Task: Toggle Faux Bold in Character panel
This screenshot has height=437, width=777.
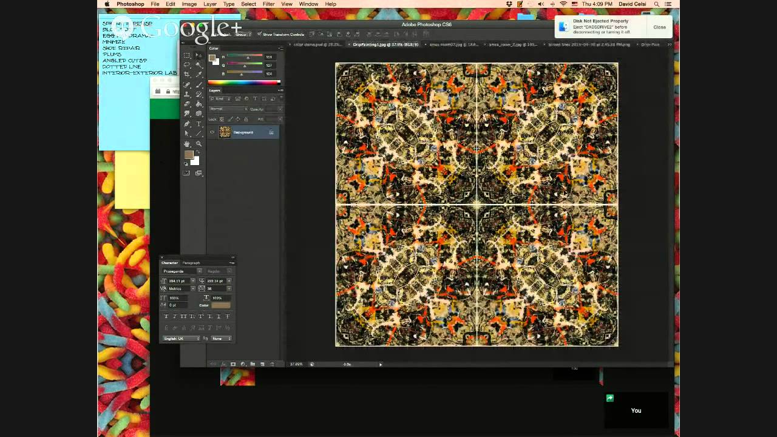Action: (x=166, y=316)
